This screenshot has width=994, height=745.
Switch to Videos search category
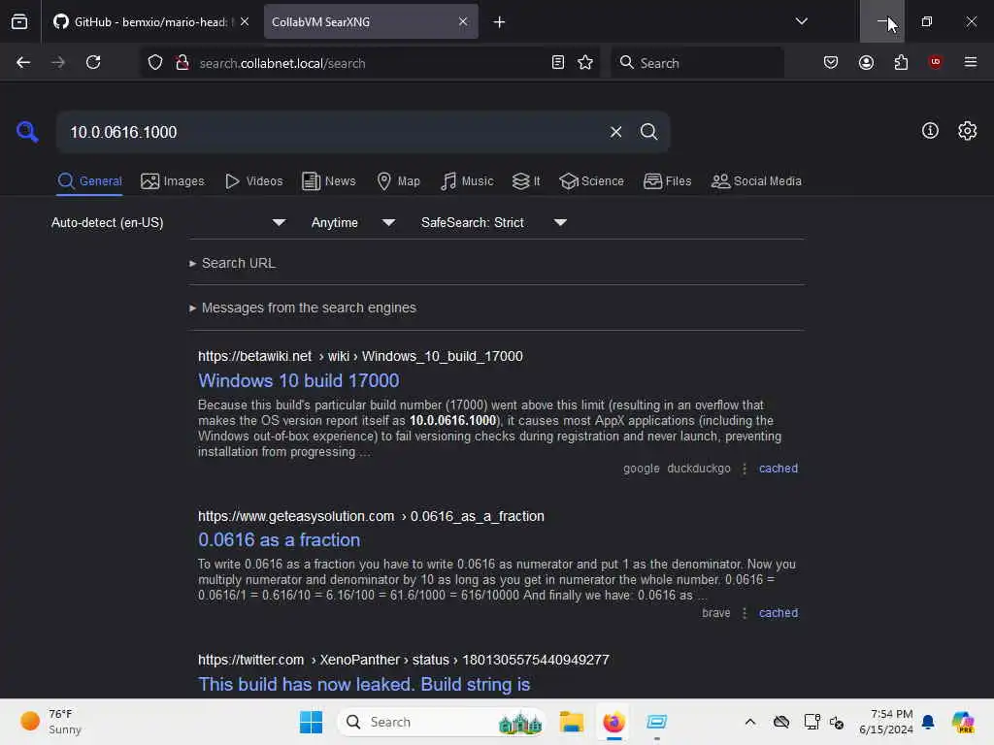pos(253,181)
